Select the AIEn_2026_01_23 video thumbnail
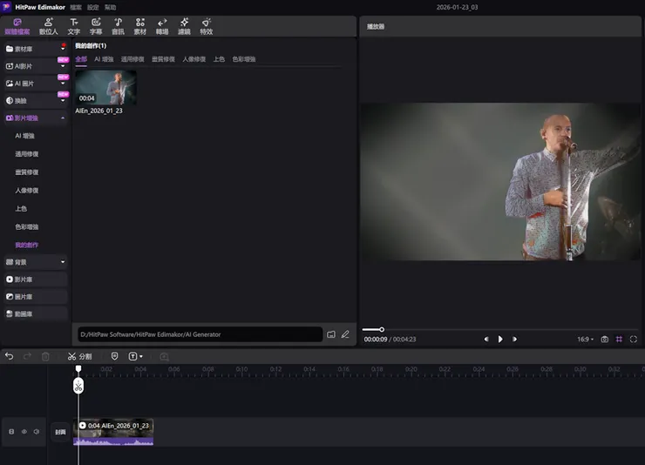This screenshot has height=465, width=645. 105,87
